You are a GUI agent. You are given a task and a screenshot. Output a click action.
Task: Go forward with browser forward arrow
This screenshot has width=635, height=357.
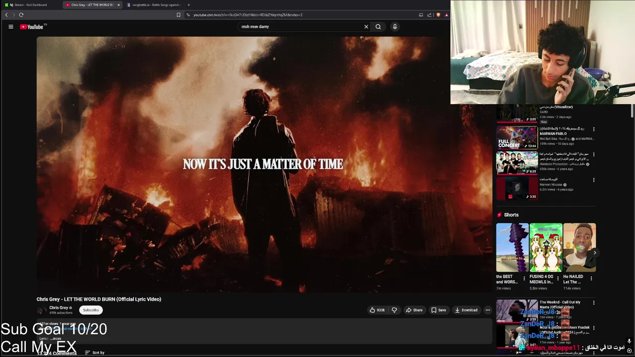pyautogui.click(x=13, y=15)
